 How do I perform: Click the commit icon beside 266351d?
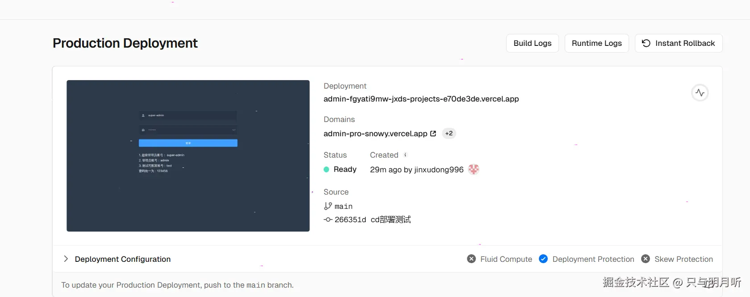coord(328,220)
